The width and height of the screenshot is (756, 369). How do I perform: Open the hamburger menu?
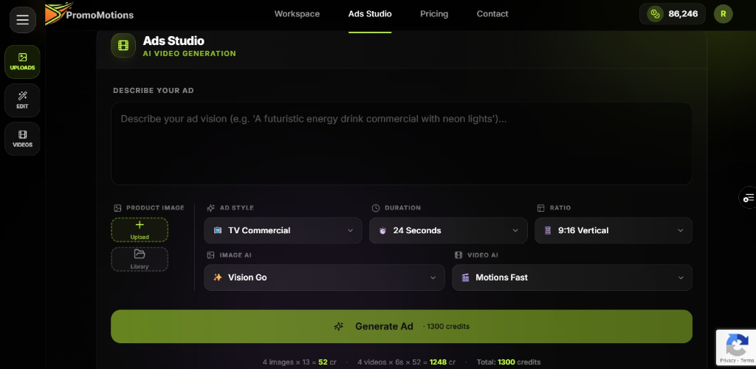(x=22, y=20)
